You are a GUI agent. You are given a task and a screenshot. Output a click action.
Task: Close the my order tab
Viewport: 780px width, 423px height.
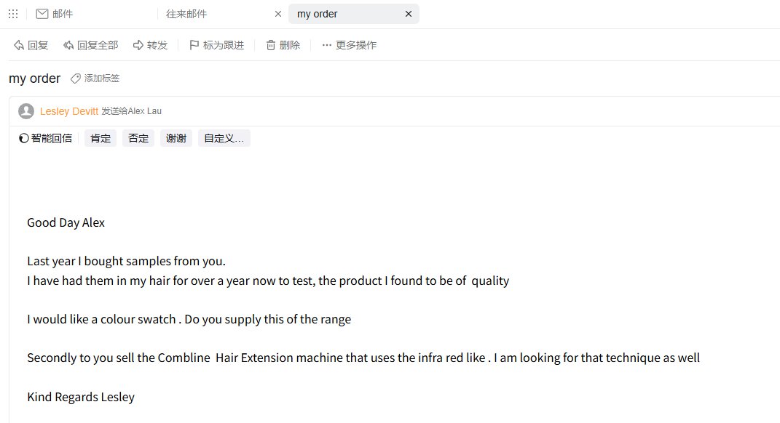pos(409,14)
